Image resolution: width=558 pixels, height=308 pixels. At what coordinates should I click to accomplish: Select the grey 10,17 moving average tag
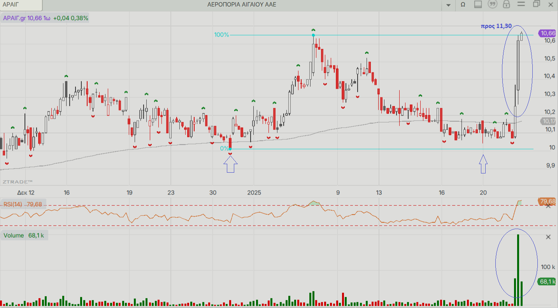(x=548, y=121)
